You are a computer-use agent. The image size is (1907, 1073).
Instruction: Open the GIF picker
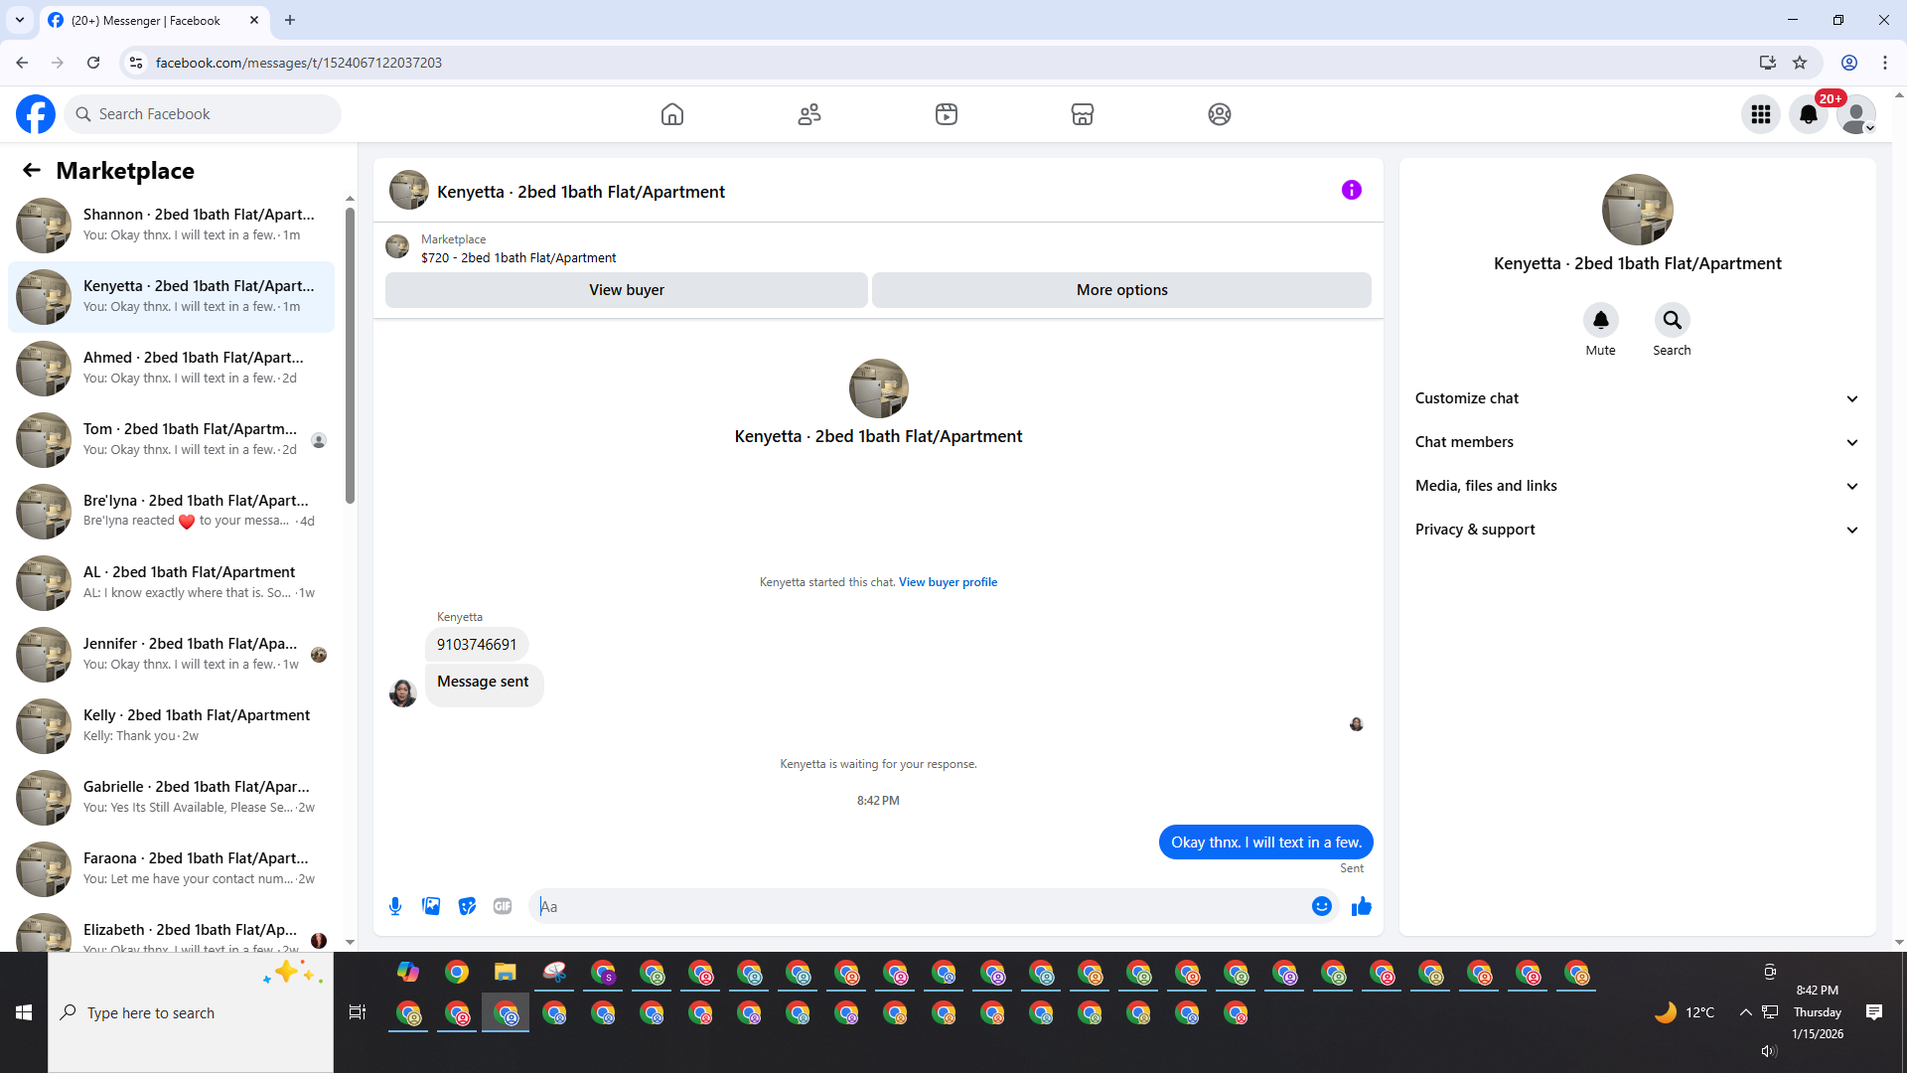[x=503, y=906]
